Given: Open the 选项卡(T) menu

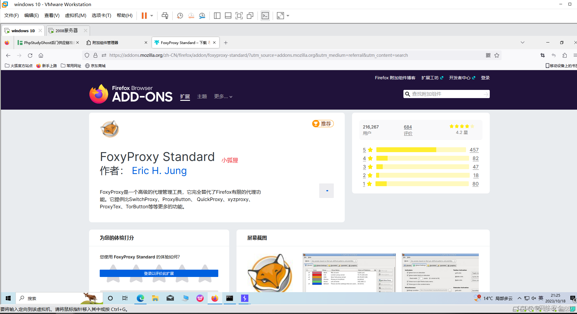Looking at the screenshot, I should (x=102, y=15).
